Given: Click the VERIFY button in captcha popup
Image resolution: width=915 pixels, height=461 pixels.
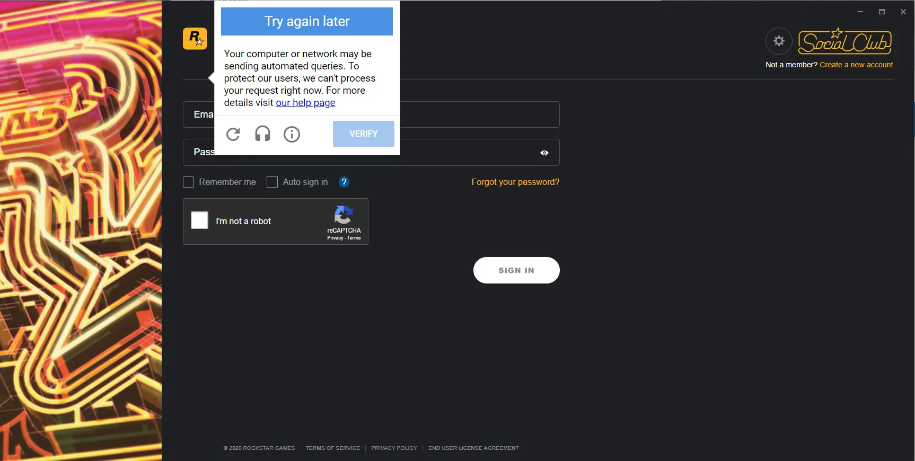Looking at the screenshot, I should coord(364,134).
